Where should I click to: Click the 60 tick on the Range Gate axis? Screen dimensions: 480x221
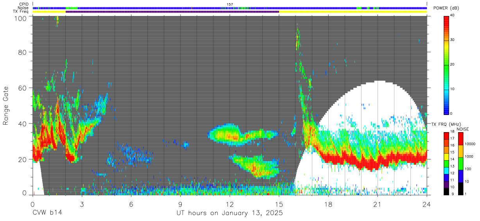[23, 88]
